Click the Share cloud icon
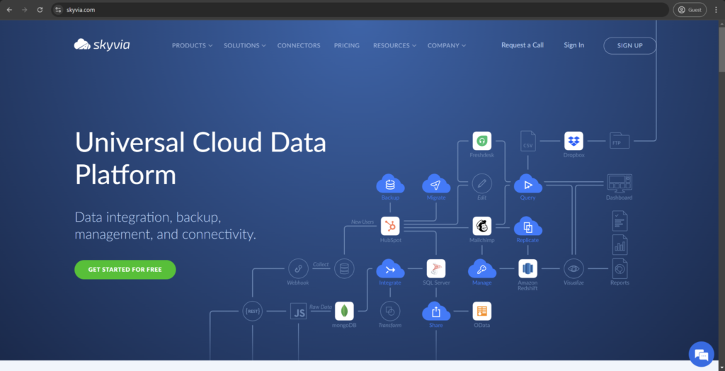This screenshot has height=371, width=725. tap(436, 312)
